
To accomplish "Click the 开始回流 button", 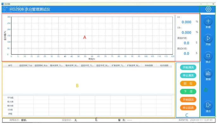I will (188, 100).
